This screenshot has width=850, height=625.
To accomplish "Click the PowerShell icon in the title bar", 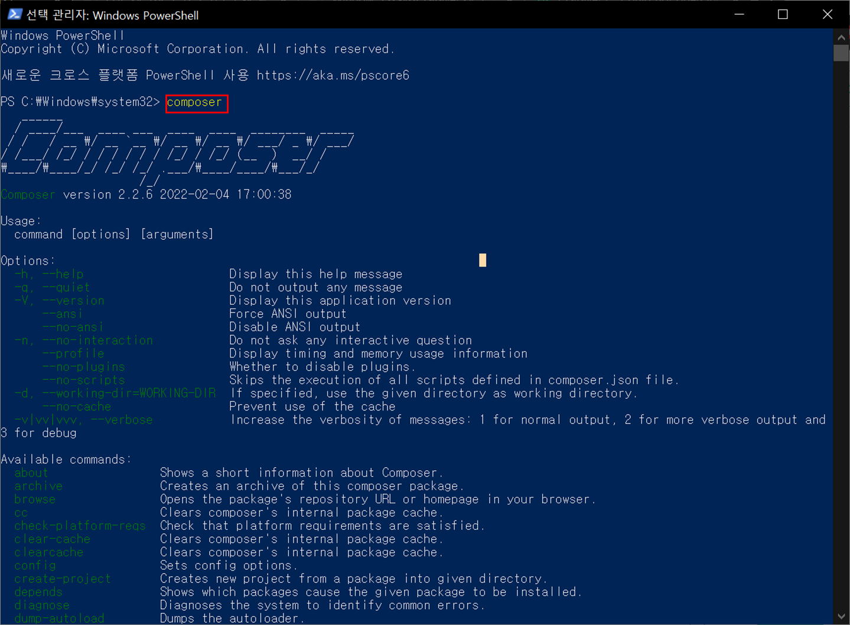I will 15,14.
